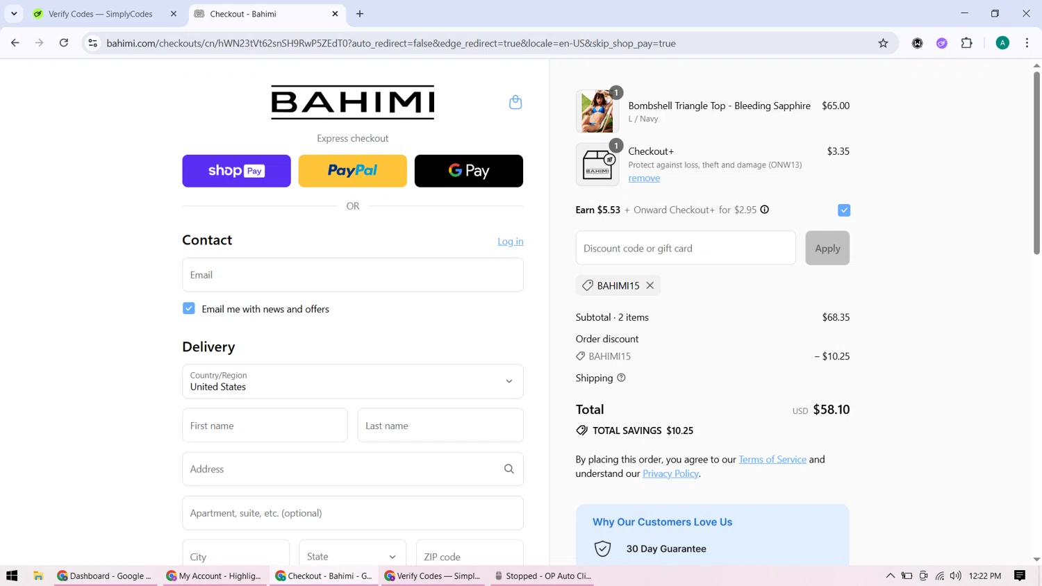Click the Apartment, suite, etc. field
The height and width of the screenshot is (586, 1042).
coord(353,513)
